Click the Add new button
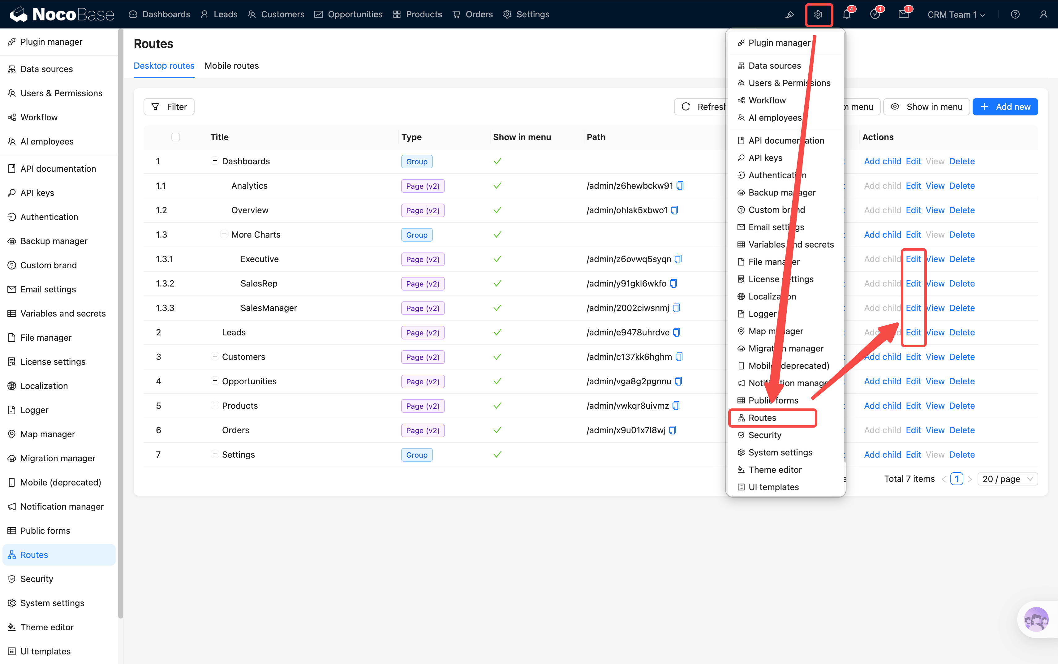The width and height of the screenshot is (1058, 664). pyautogui.click(x=1005, y=107)
